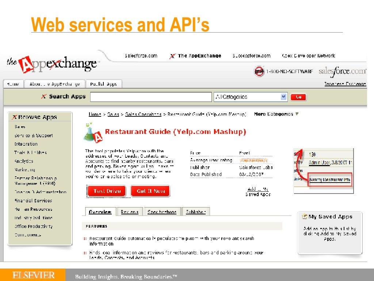Browse the Analytics category

coord(24,161)
